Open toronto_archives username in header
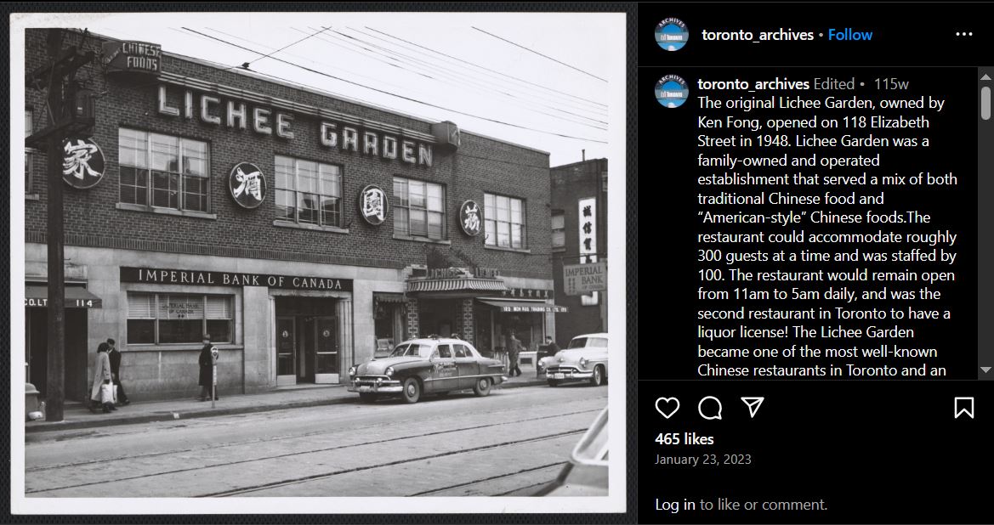The width and height of the screenshot is (994, 525). click(x=758, y=35)
